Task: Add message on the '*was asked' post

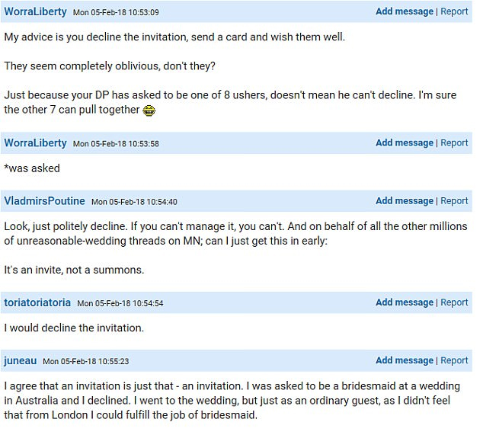Action: [405, 143]
